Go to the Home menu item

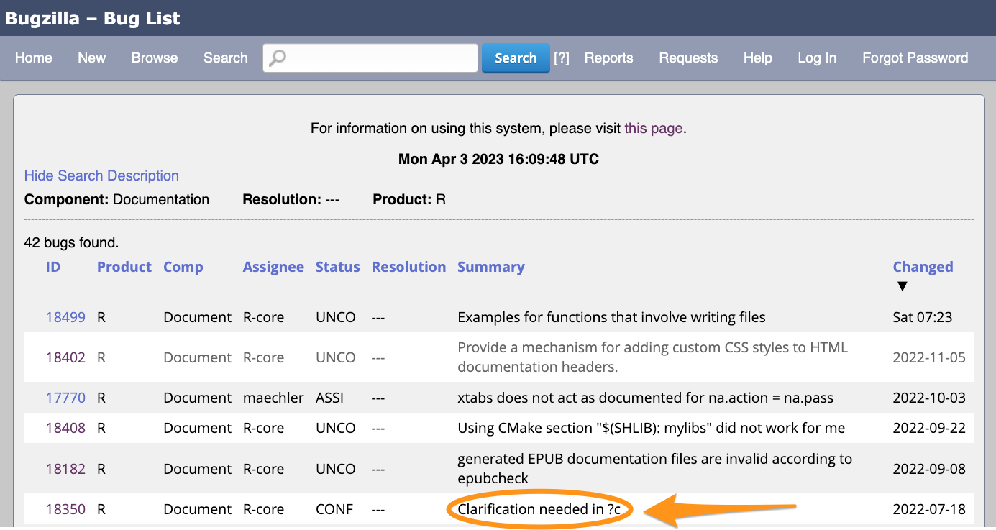point(34,58)
